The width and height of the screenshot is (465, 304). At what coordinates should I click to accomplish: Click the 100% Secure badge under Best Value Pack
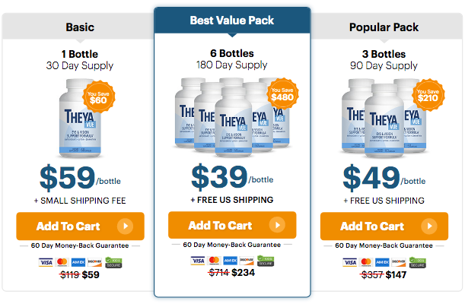[266, 261]
